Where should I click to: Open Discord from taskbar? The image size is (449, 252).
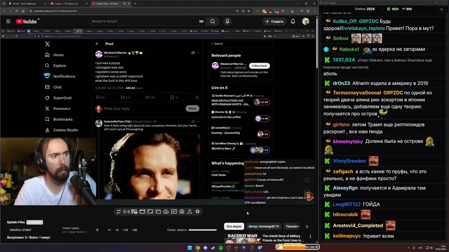click(205, 248)
